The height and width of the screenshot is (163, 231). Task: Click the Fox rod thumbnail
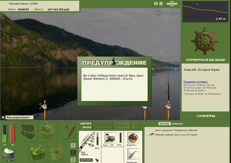(x=87, y=141)
